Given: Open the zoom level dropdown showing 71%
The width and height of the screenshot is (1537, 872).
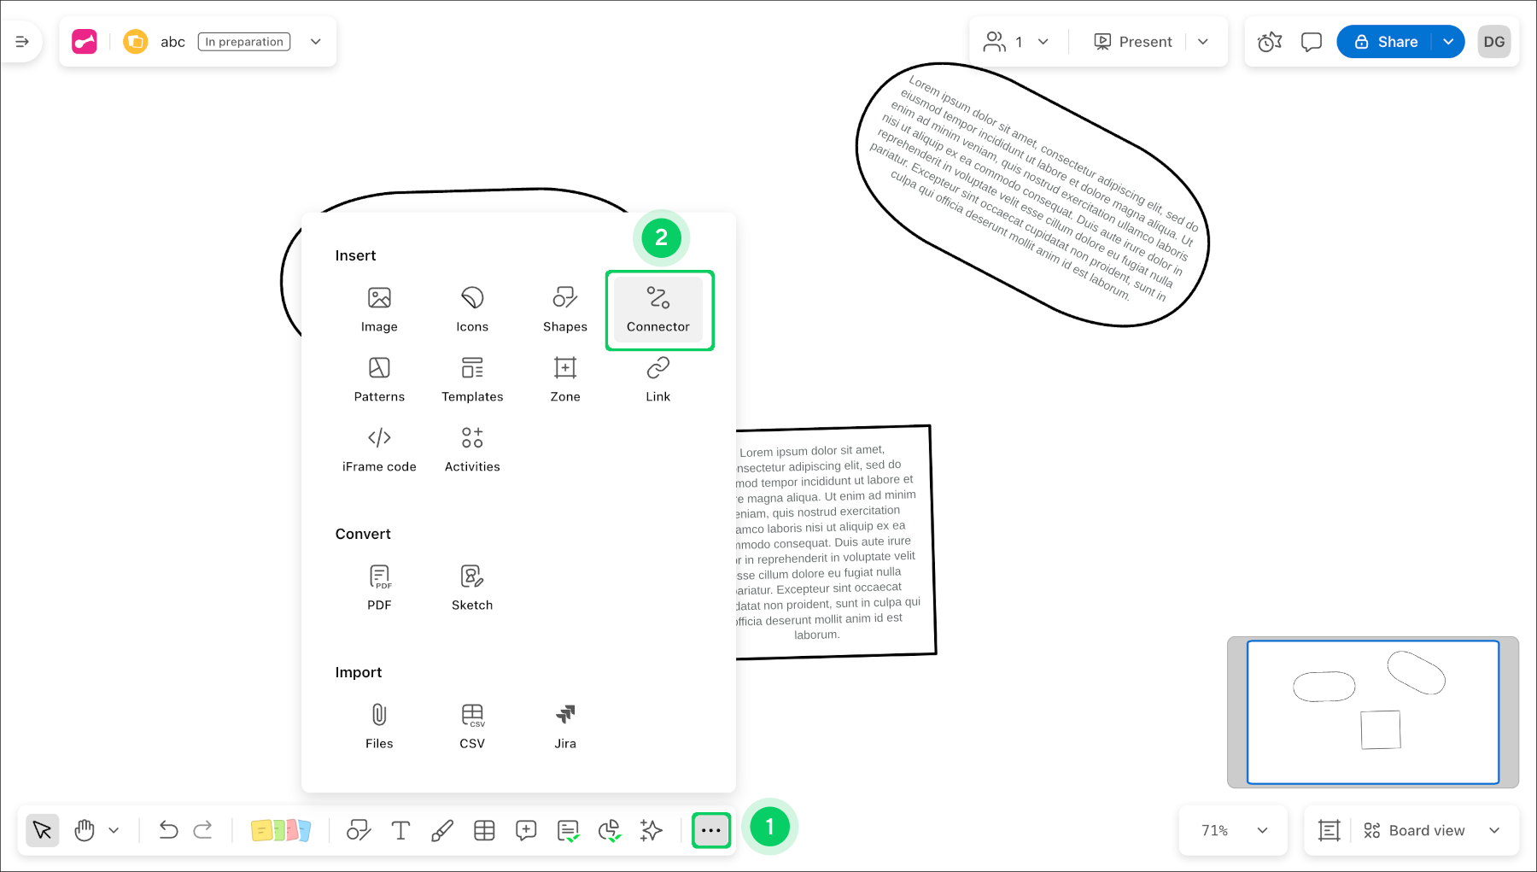Looking at the screenshot, I should pos(1232,829).
